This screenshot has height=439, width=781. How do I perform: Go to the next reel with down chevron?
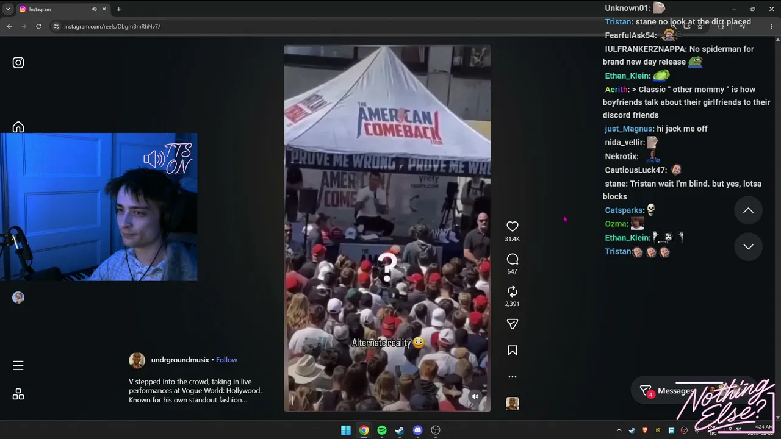pos(748,246)
